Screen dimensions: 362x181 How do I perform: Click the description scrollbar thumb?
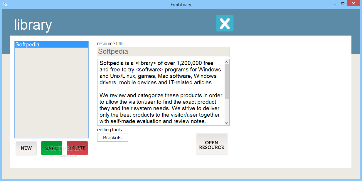coord(227,82)
